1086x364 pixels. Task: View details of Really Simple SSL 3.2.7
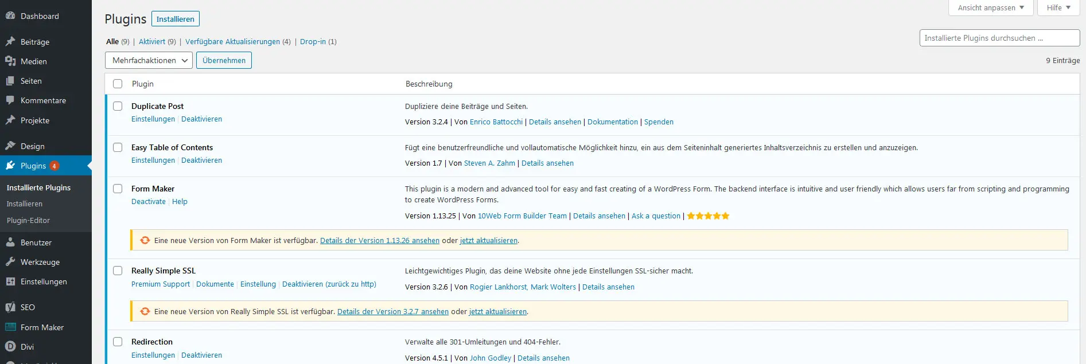(393, 312)
